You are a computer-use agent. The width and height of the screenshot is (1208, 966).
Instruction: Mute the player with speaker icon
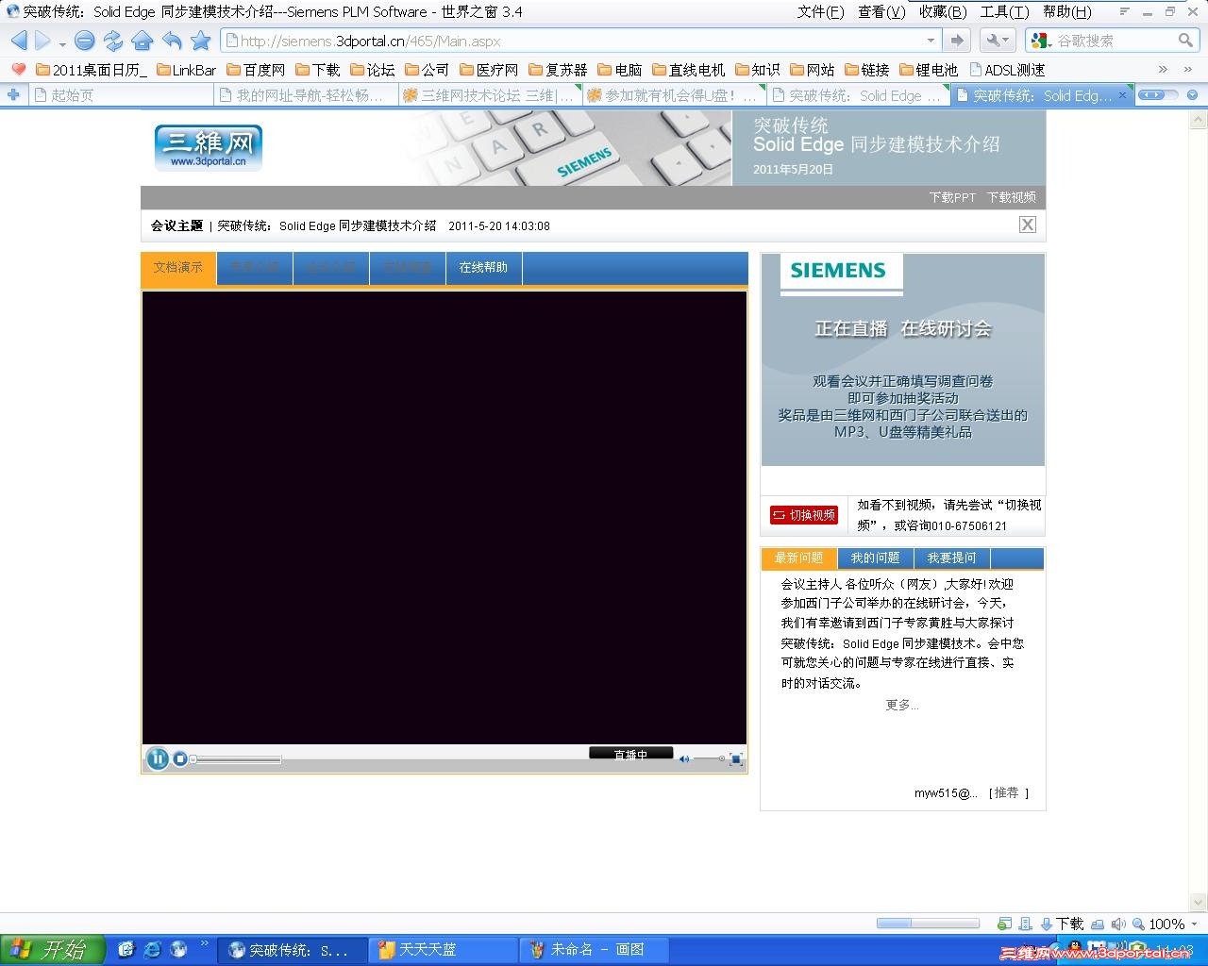point(684,759)
